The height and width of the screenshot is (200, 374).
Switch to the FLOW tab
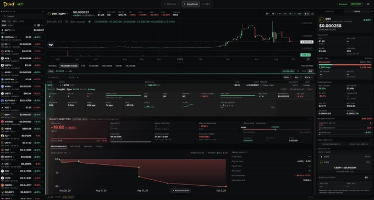click(x=119, y=66)
